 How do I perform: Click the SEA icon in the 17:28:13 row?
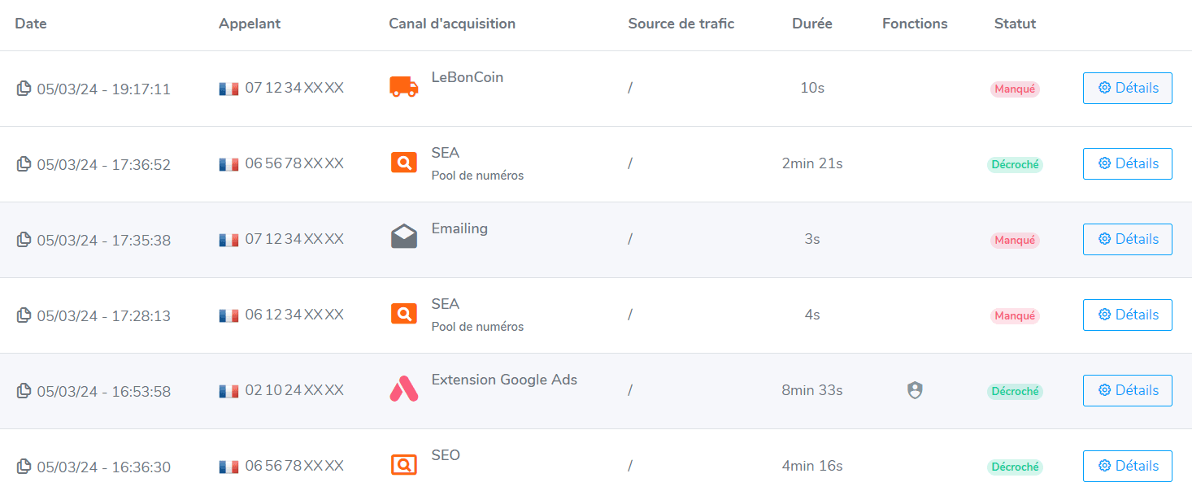[404, 313]
